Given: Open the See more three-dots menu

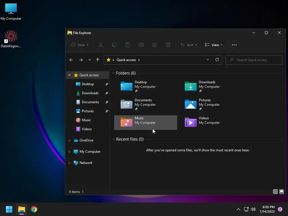Looking at the screenshot, I should click(234, 45).
